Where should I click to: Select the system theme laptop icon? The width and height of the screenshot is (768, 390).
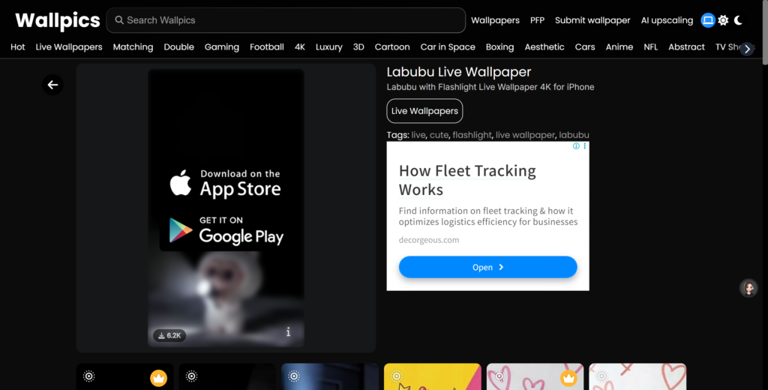[x=708, y=20]
